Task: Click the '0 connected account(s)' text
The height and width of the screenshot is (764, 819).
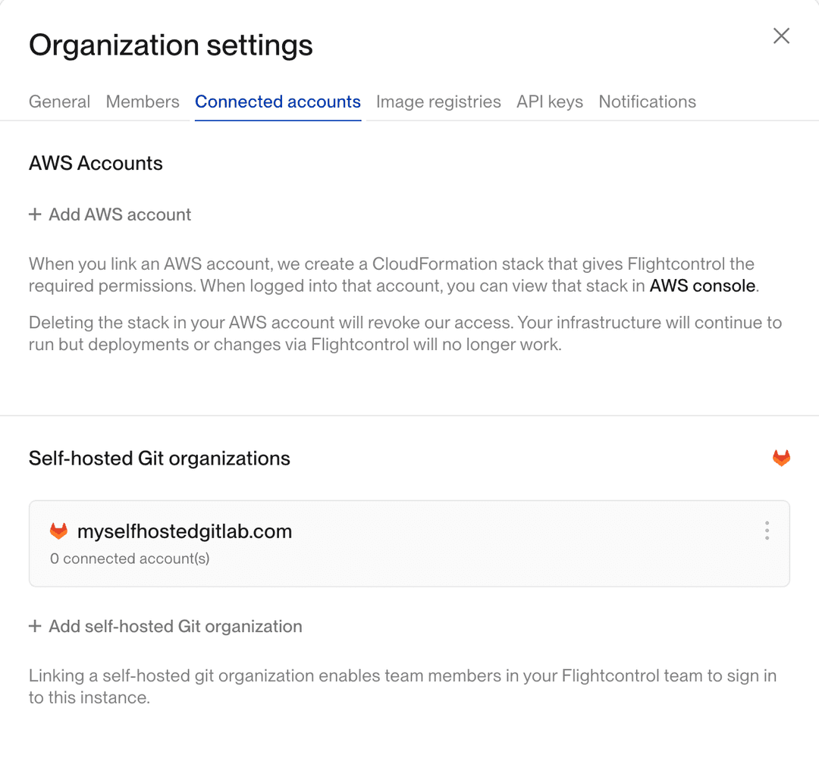Action: click(x=130, y=559)
